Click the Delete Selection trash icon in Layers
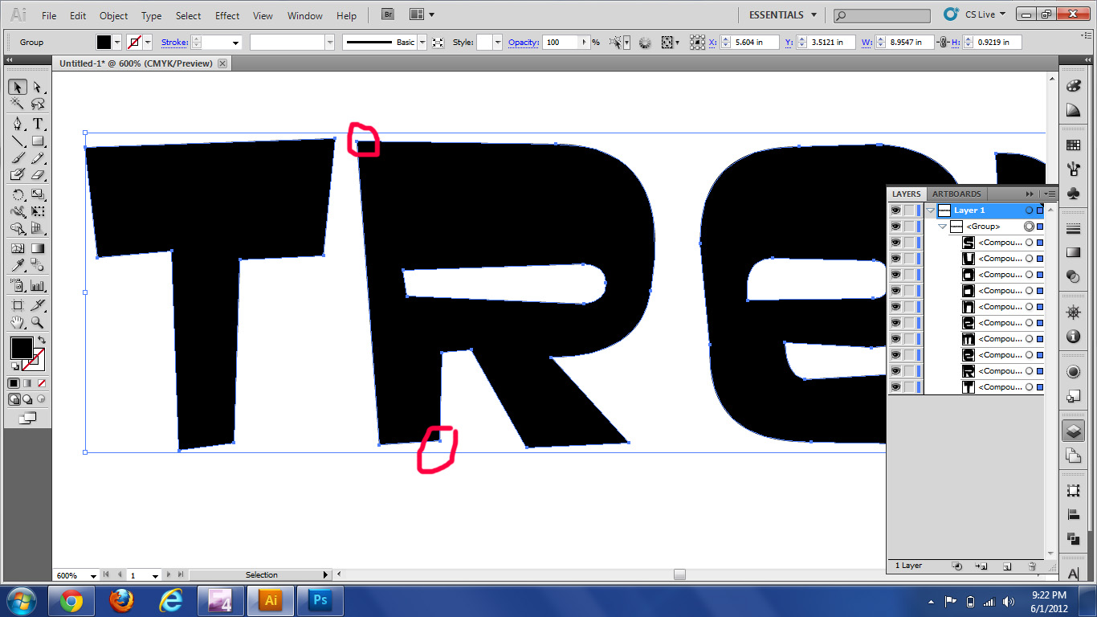Image resolution: width=1097 pixels, height=617 pixels. pos(1032,566)
